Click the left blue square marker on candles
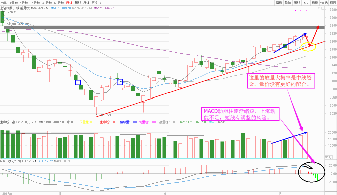The width and height of the screenshot is (337, 195). point(78,82)
